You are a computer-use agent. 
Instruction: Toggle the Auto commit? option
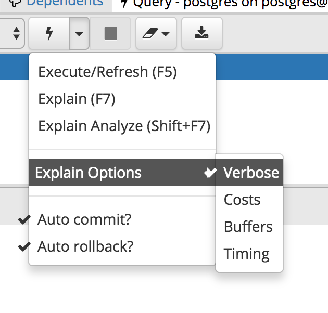pos(84,219)
